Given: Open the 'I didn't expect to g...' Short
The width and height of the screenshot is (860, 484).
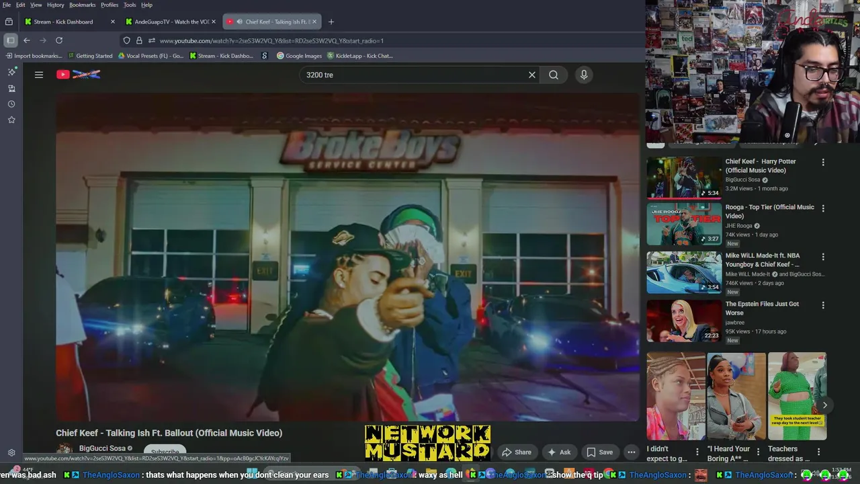Looking at the screenshot, I should pos(676,396).
